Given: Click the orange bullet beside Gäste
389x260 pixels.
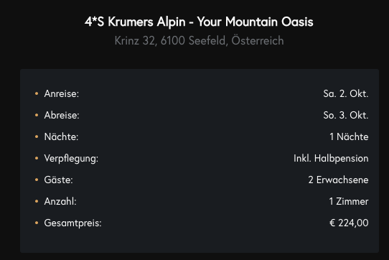Looking at the screenshot, I should (x=37, y=180).
